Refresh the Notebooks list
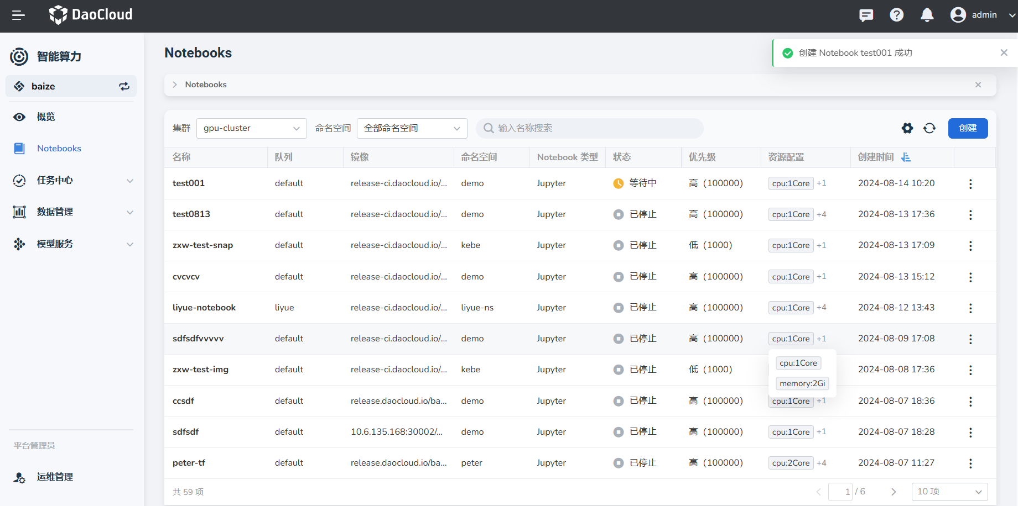This screenshot has width=1018, height=506. (x=929, y=128)
